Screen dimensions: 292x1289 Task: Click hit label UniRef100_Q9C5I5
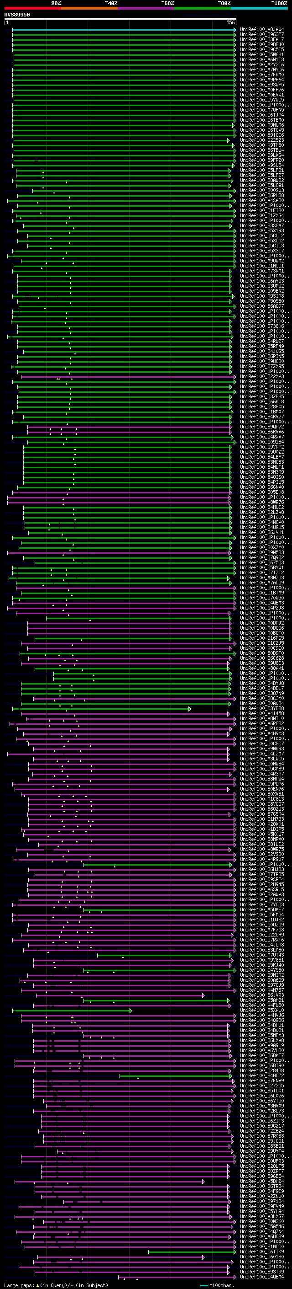click(x=262, y=49)
